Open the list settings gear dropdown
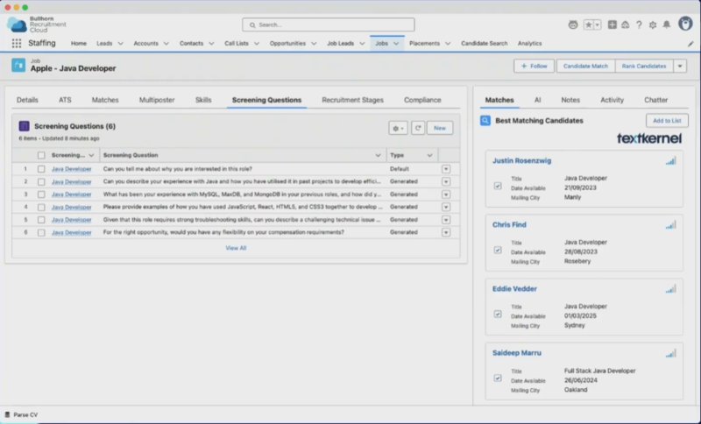This screenshot has height=424, width=701. pos(398,128)
